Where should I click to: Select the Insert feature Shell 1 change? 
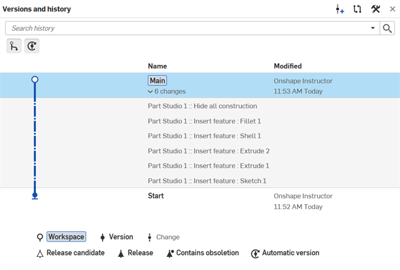pyautogui.click(x=204, y=136)
